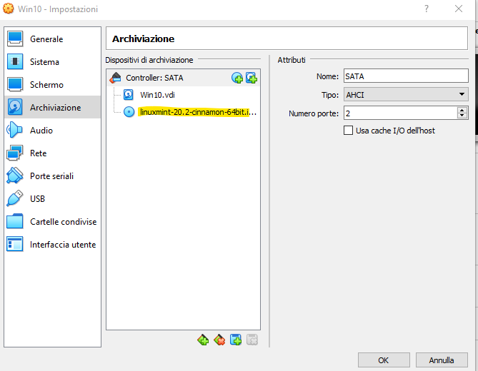Screen dimensions: 478x371
Task: Open the Audio settings section
Action: coord(52,131)
